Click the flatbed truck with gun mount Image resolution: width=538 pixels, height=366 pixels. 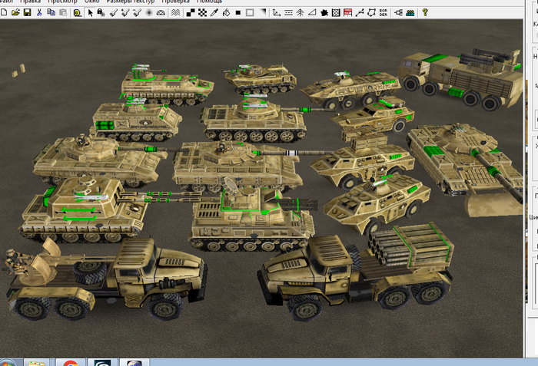(x=106, y=278)
